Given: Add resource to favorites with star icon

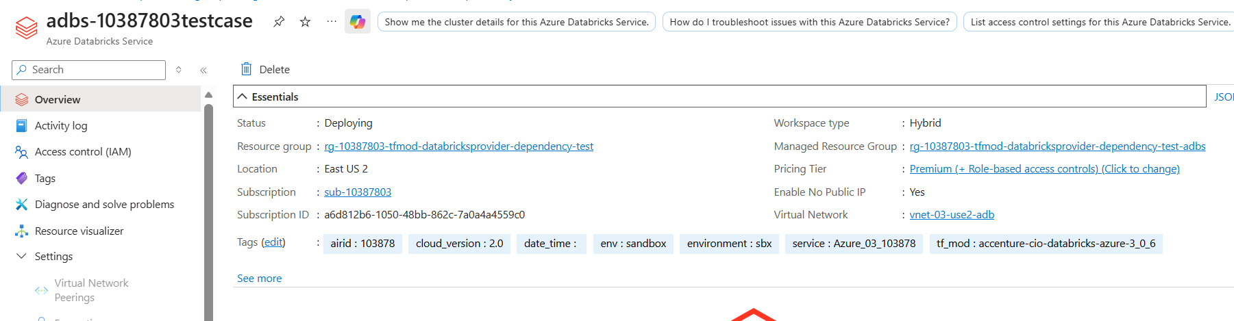Looking at the screenshot, I should pos(306,22).
